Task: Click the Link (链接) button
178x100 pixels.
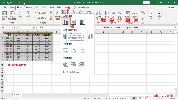Action: [x=143, y=15]
